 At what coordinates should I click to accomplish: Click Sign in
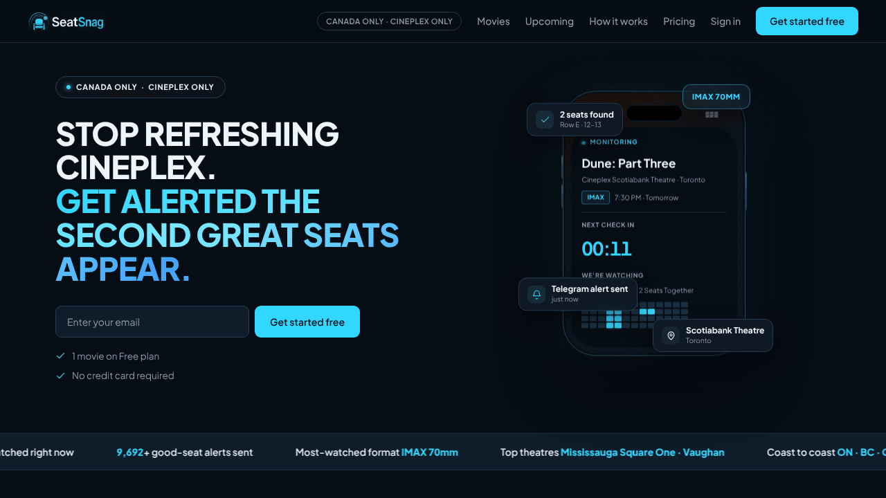pyautogui.click(x=725, y=21)
